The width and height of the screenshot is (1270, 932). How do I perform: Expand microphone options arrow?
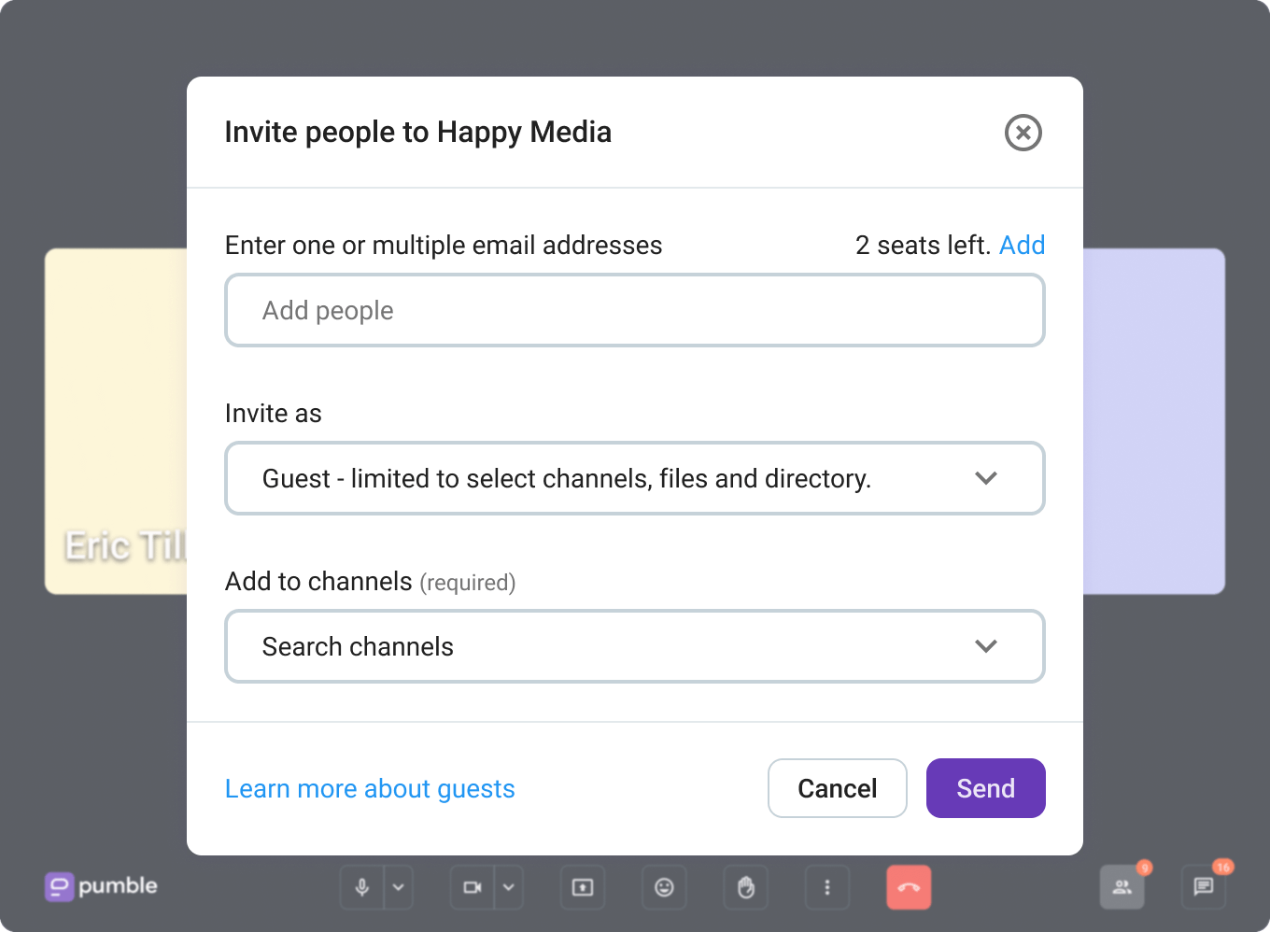click(x=399, y=887)
